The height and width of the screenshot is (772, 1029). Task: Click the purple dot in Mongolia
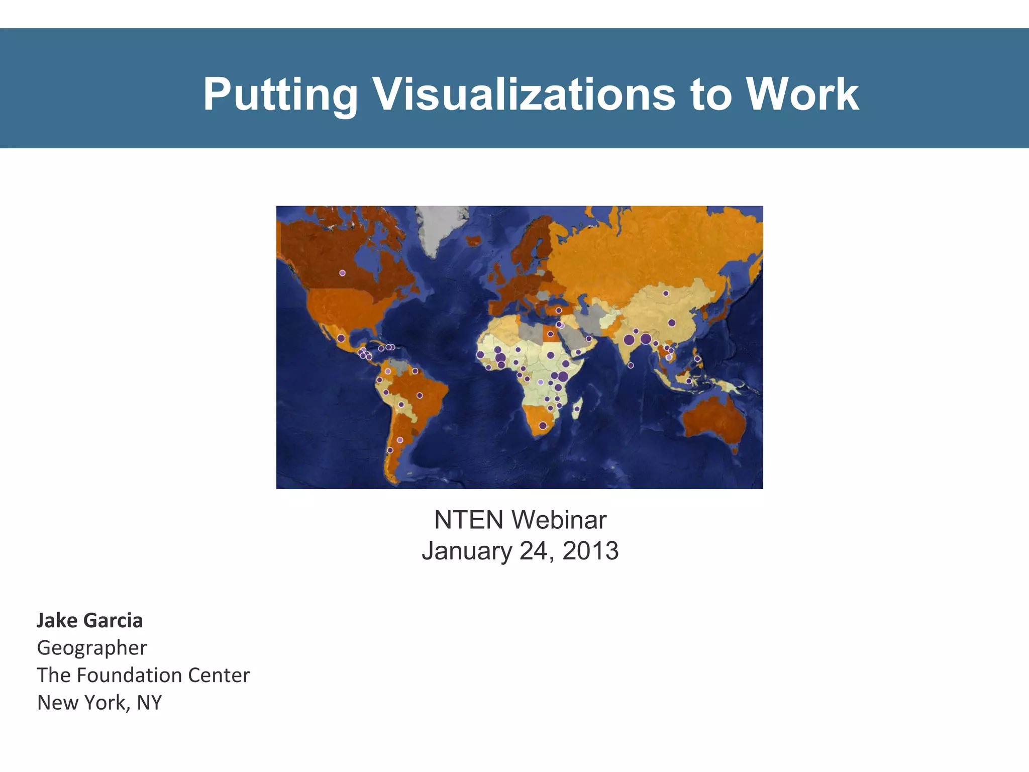pyautogui.click(x=666, y=293)
